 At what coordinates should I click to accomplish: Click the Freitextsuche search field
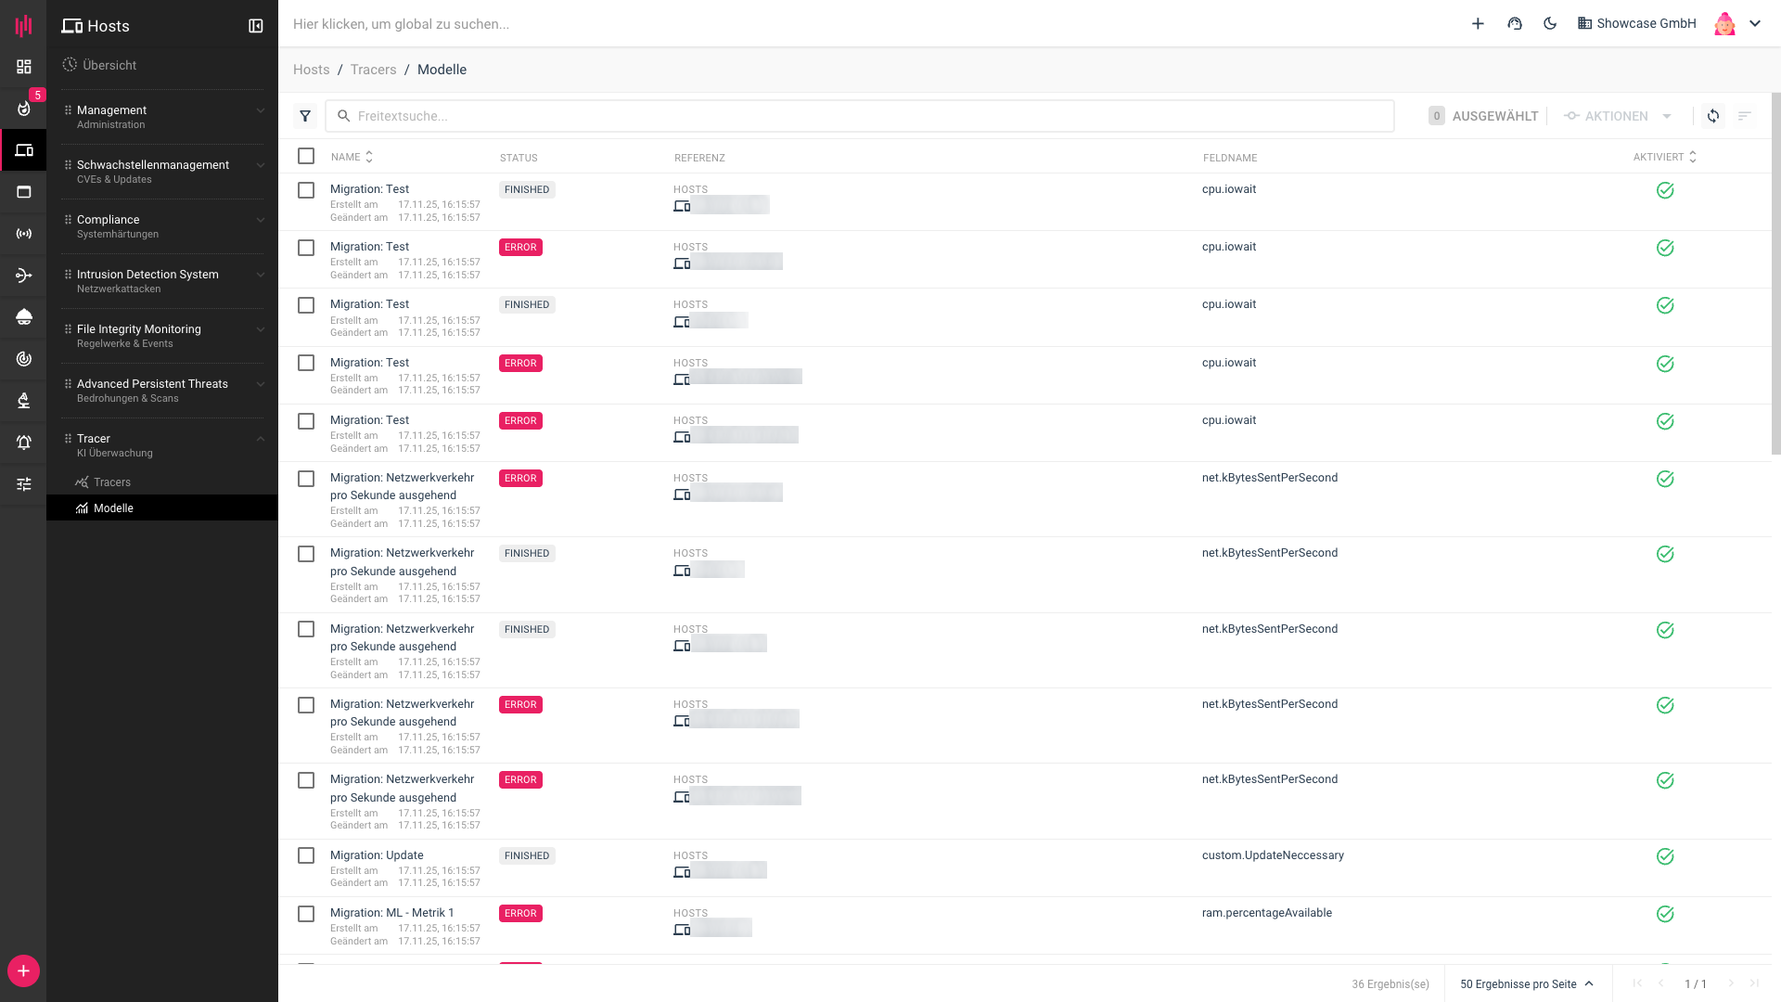858,116
